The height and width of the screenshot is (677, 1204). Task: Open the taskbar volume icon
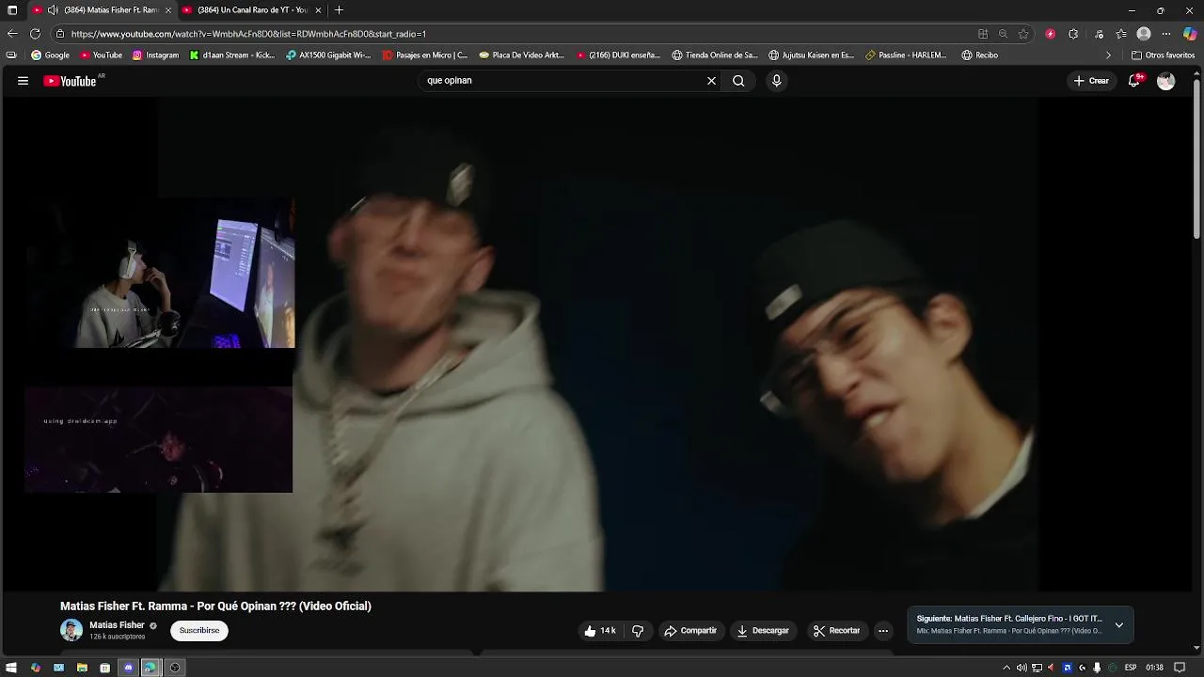[x=1022, y=668]
